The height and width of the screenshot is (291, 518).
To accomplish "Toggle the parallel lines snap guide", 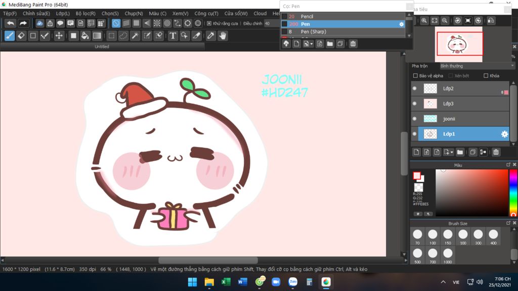I will 126,23.
